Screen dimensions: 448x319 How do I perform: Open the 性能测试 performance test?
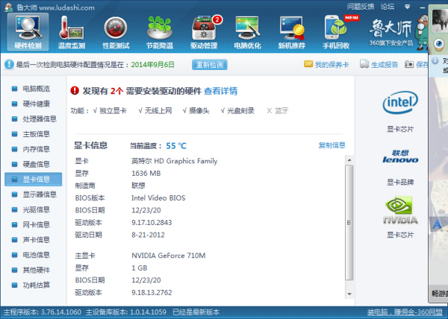[116, 32]
